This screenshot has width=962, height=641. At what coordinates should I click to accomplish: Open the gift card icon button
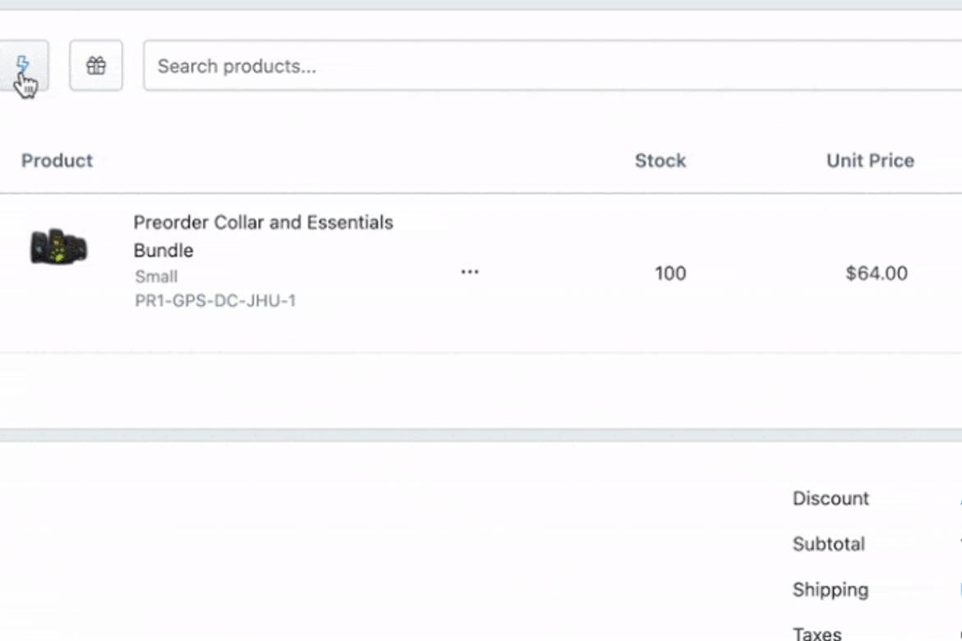(95, 66)
